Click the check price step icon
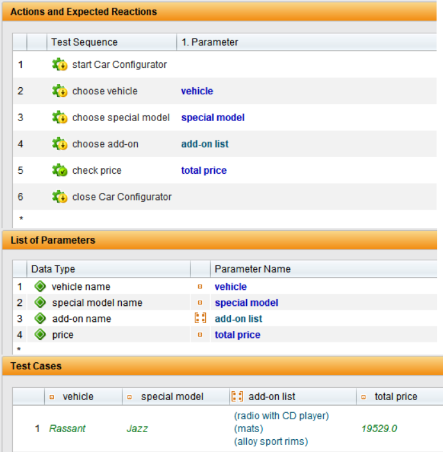 [60, 171]
